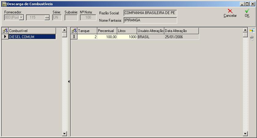
Task: Open the Fornecedor dropdown arrow
Action: [x=21, y=17]
